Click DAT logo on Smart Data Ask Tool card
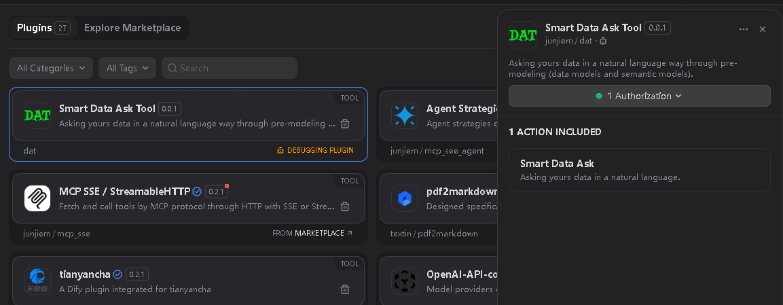Image resolution: width=783 pixels, height=305 pixels. (37, 115)
